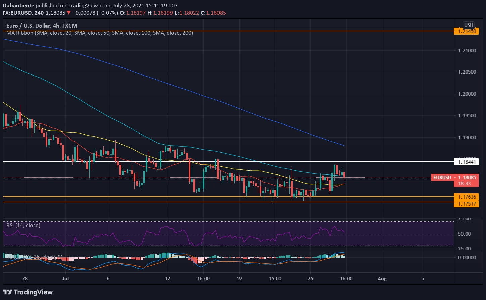Click the C:1.18085 close value in header
Image resolution: width=486 pixels, height=300 pixels.
(x=213, y=13)
